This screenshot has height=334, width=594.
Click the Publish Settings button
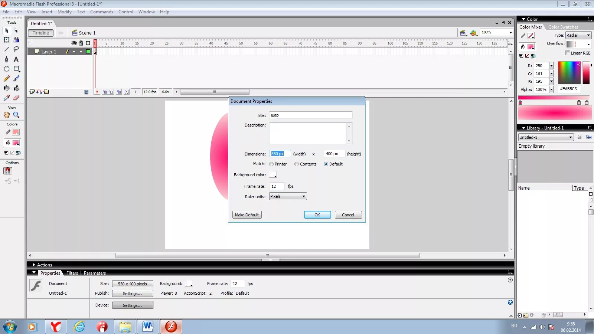coord(133,294)
